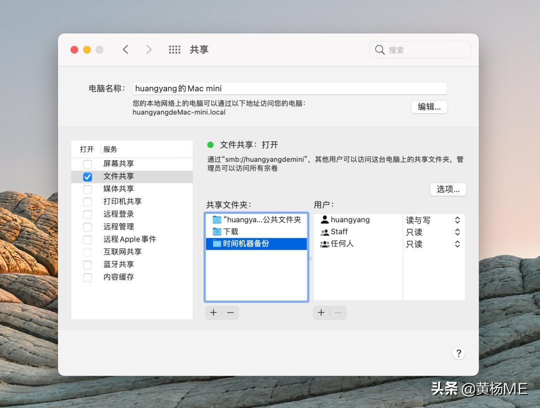The width and height of the screenshot is (540, 408).
Task: Open file sharing 选项 settings
Action: 447,189
